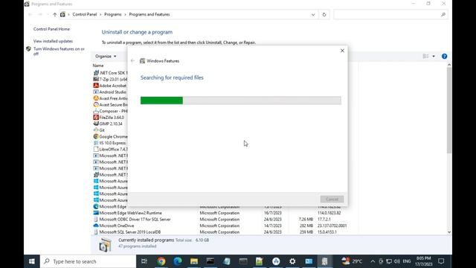The width and height of the screenshot is (476, 268).
Task: Select the Microsoft OneDrive cloud icon
Action: pos(96,226)
